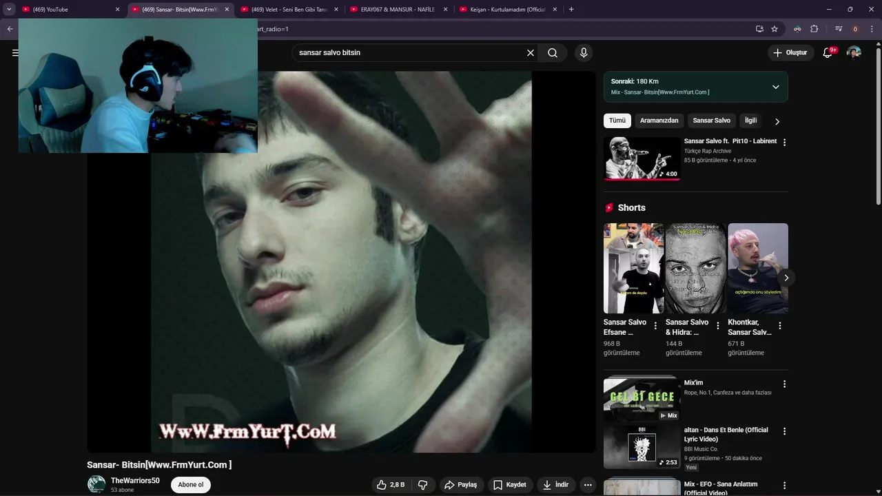Screen dimensions: 882x496
Task: Select the Tümü filter chip
Action: tap(617, 121)
